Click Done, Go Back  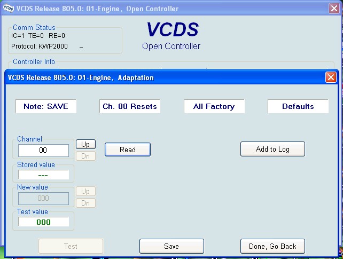tap(272, 246)
